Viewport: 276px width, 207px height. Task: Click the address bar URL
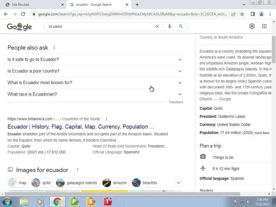click(x=132, y=14)
